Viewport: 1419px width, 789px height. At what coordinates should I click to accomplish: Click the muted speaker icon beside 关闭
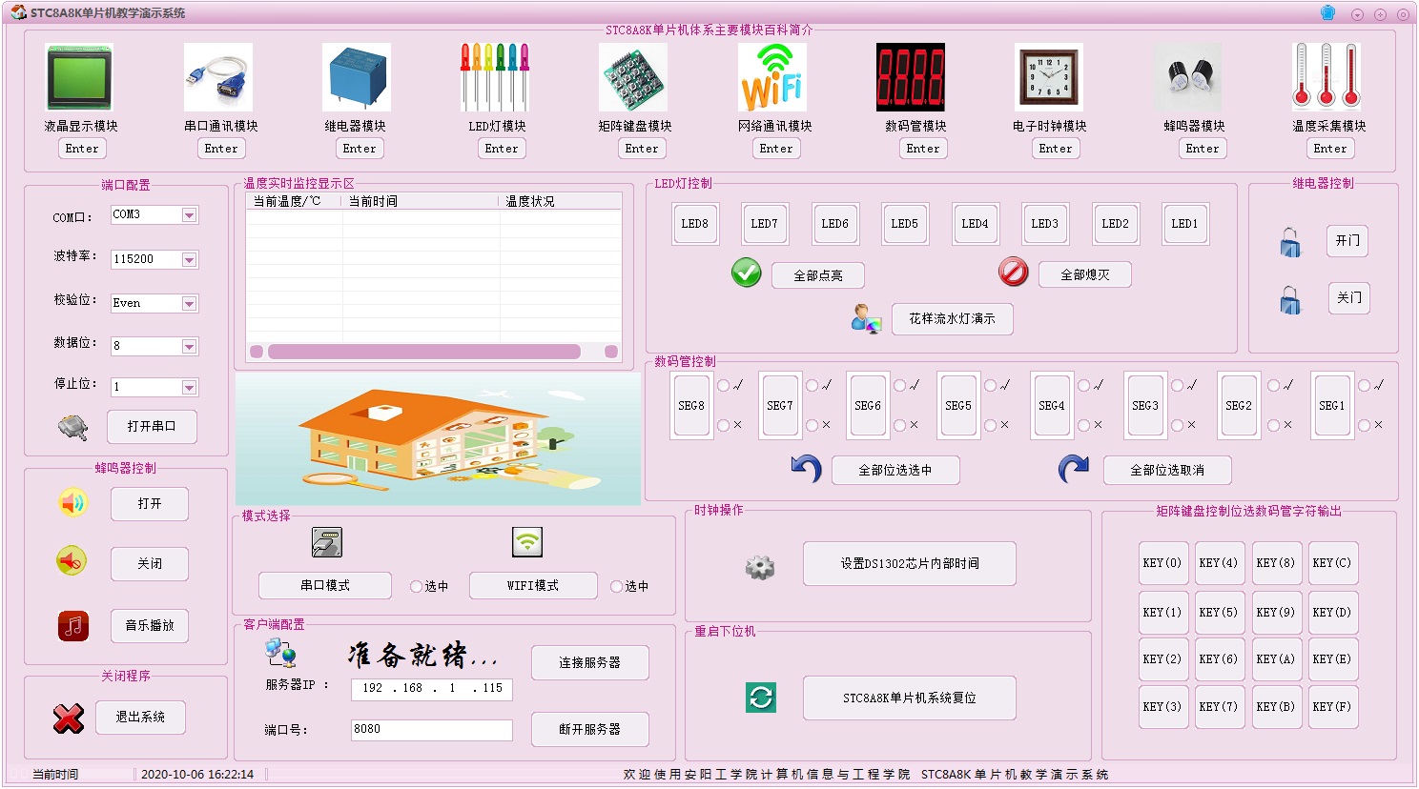click(72, 561)
